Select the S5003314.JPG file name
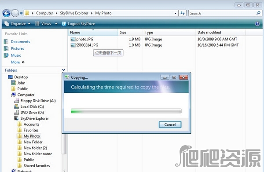264x172 pixels. tap(87, 45)
